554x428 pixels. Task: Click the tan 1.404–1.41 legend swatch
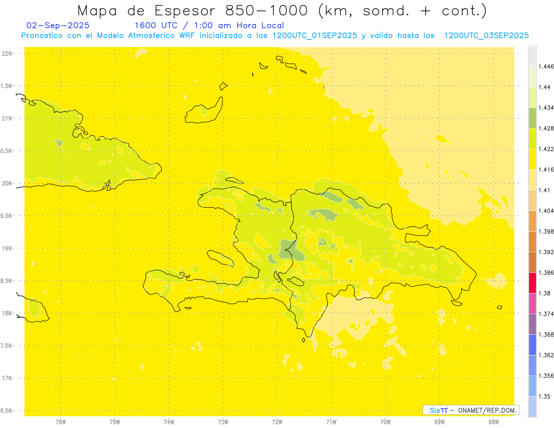click(x=532, y=200)
